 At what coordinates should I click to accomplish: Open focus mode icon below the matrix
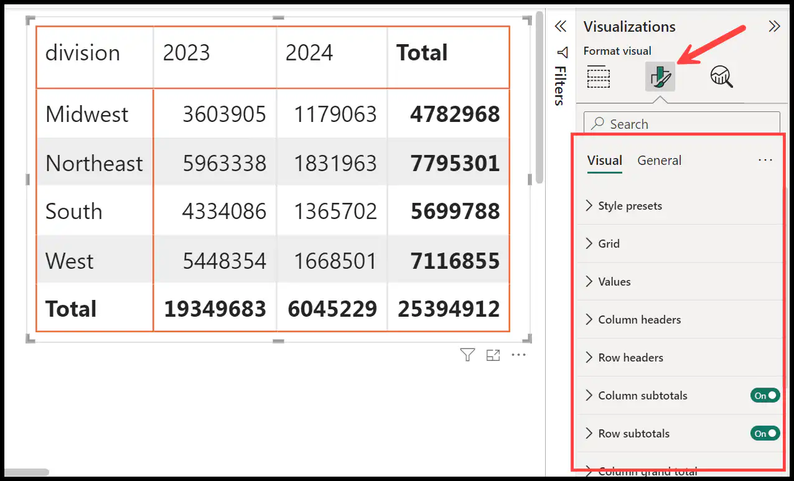tap(493, 355)
